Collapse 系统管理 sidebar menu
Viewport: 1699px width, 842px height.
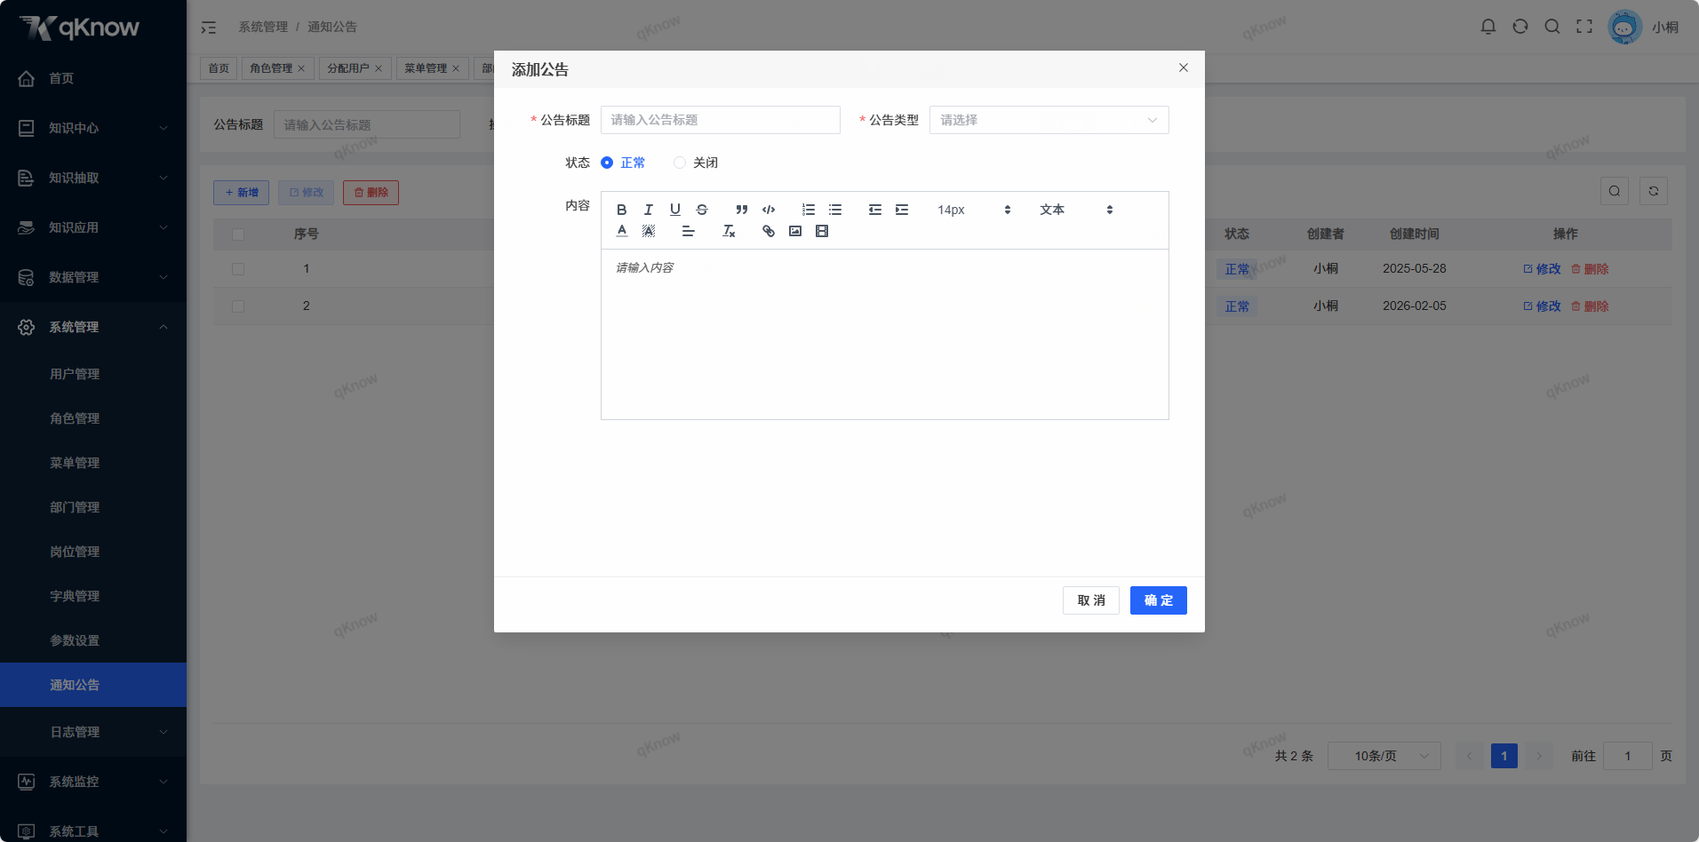93,327
